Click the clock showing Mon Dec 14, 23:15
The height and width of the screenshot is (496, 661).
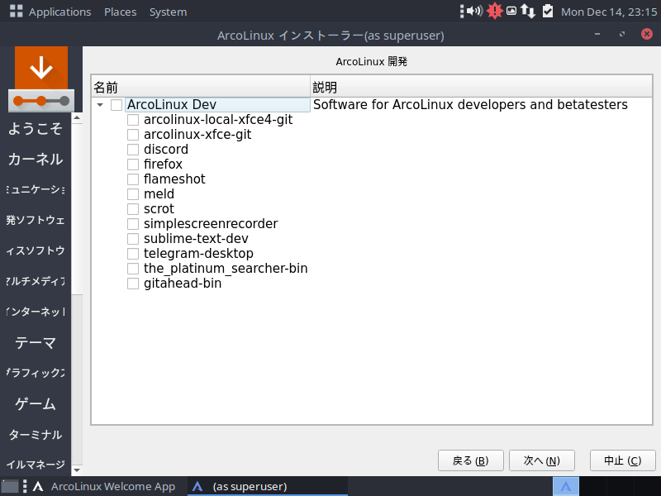[609, 12]
